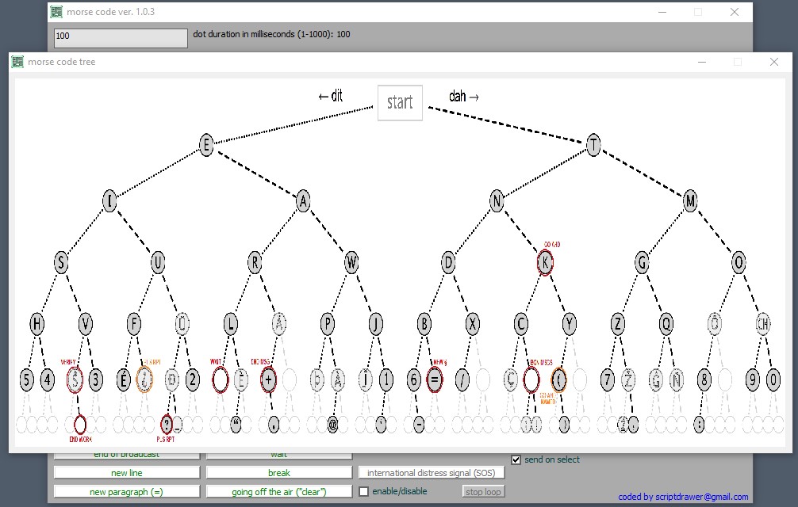
Task: Select the letter T node in the tree
Action: point(593,145)
